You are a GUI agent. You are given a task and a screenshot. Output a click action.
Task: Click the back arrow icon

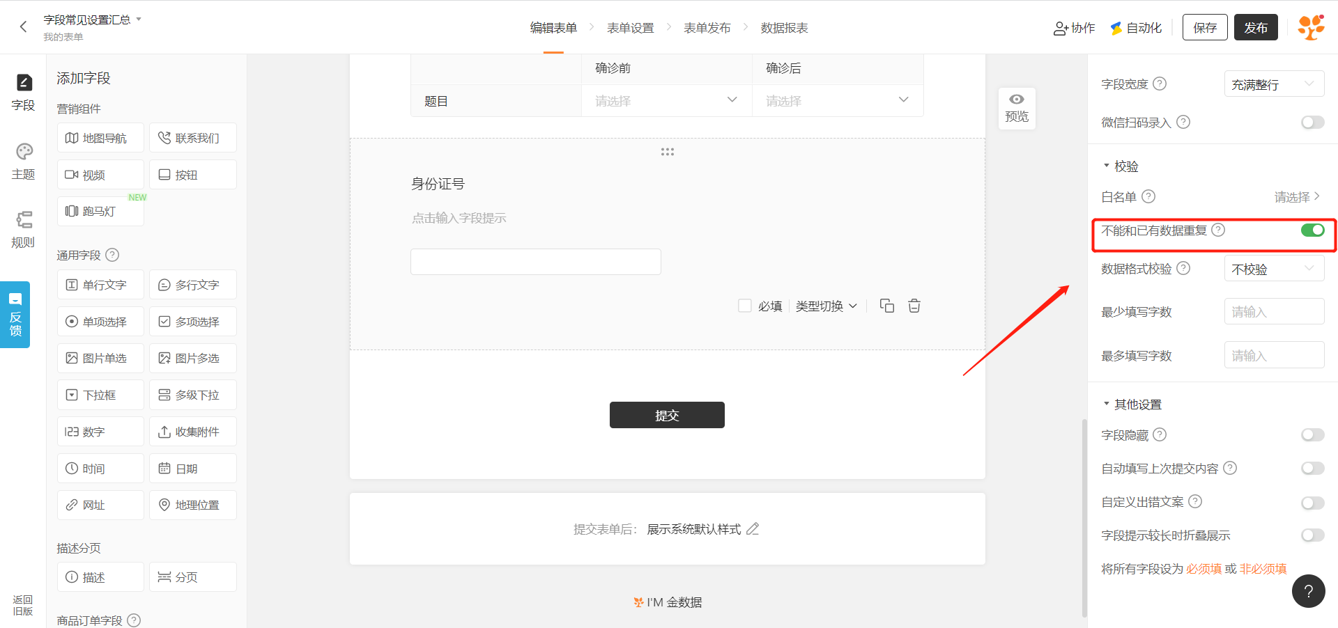24,27
